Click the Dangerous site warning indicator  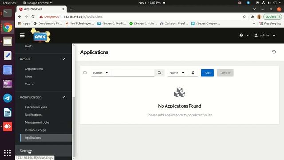[x=49, y=16]
